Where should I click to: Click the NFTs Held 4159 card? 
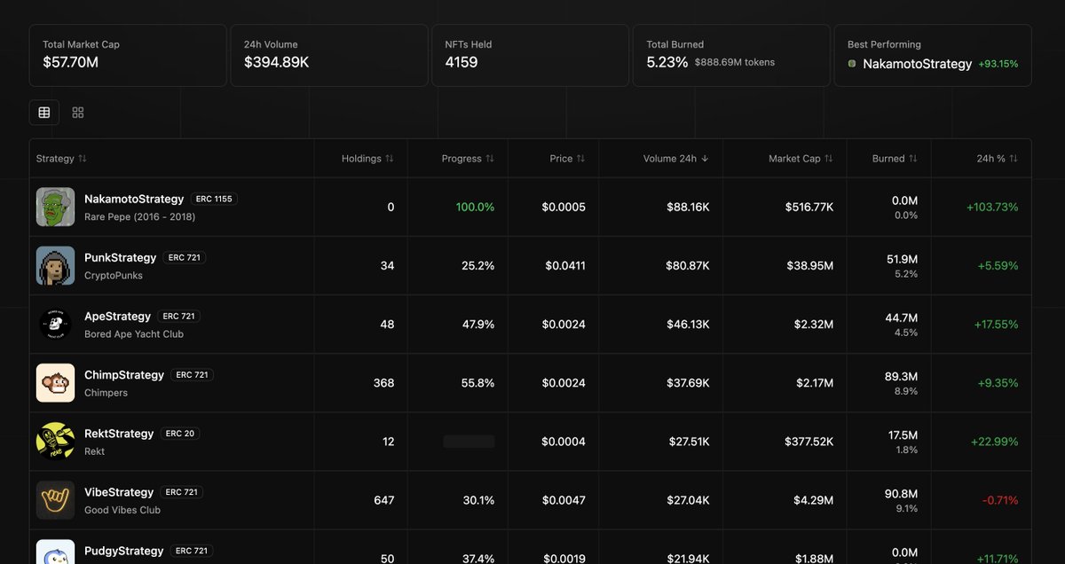tap(530, 55)
